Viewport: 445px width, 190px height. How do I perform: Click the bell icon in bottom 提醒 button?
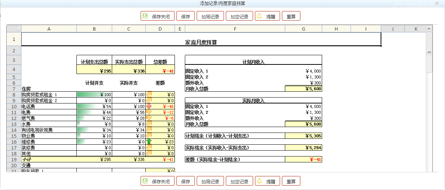pos(259,181)
